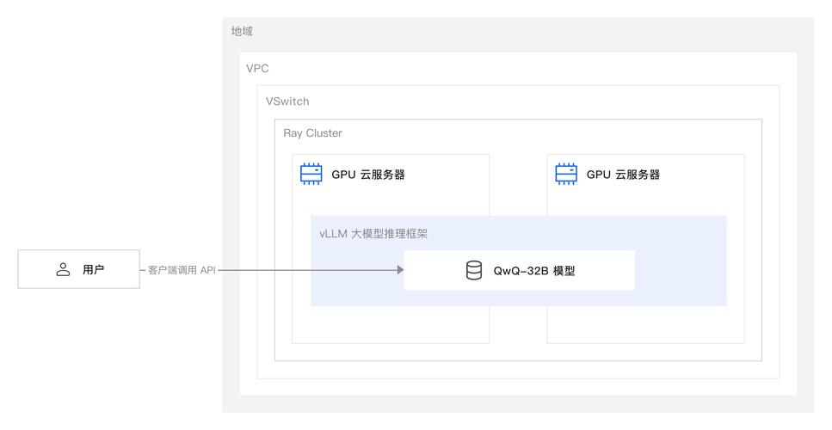Click empty area below right GPU server's vLLM block
The image size is (832, 430).
click(644, 325)
